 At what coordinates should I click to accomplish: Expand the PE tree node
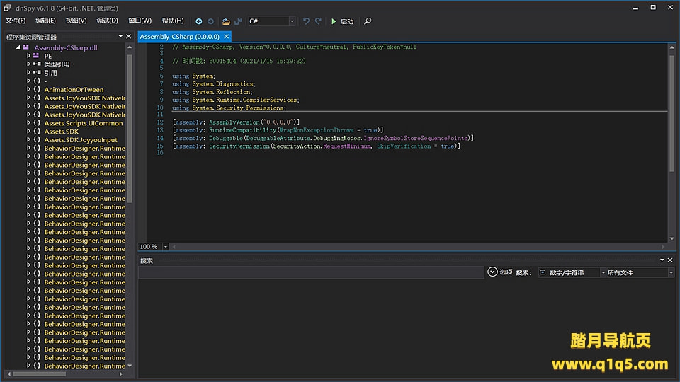point(28,55)
